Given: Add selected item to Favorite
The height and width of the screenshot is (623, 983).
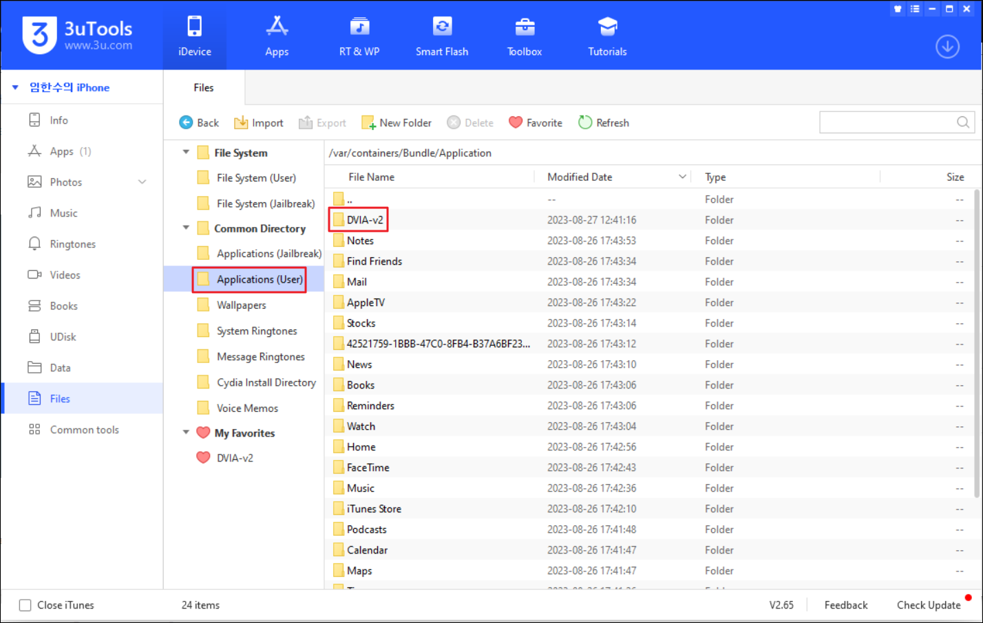Looking at the screenshot, I should pyautogui.click(x=536, y=122).
